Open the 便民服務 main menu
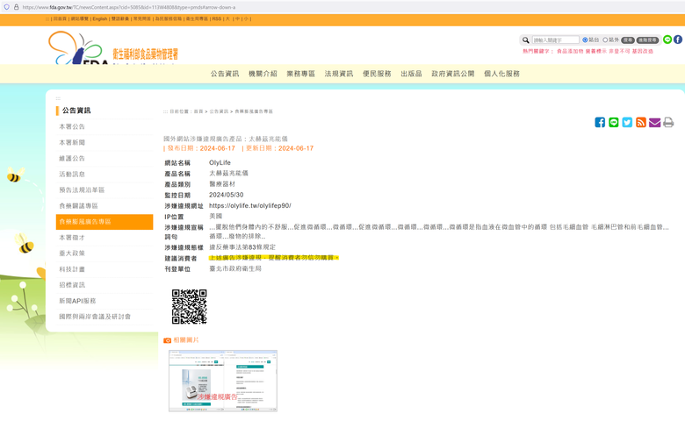685x421 pixels. click(377, 74)
